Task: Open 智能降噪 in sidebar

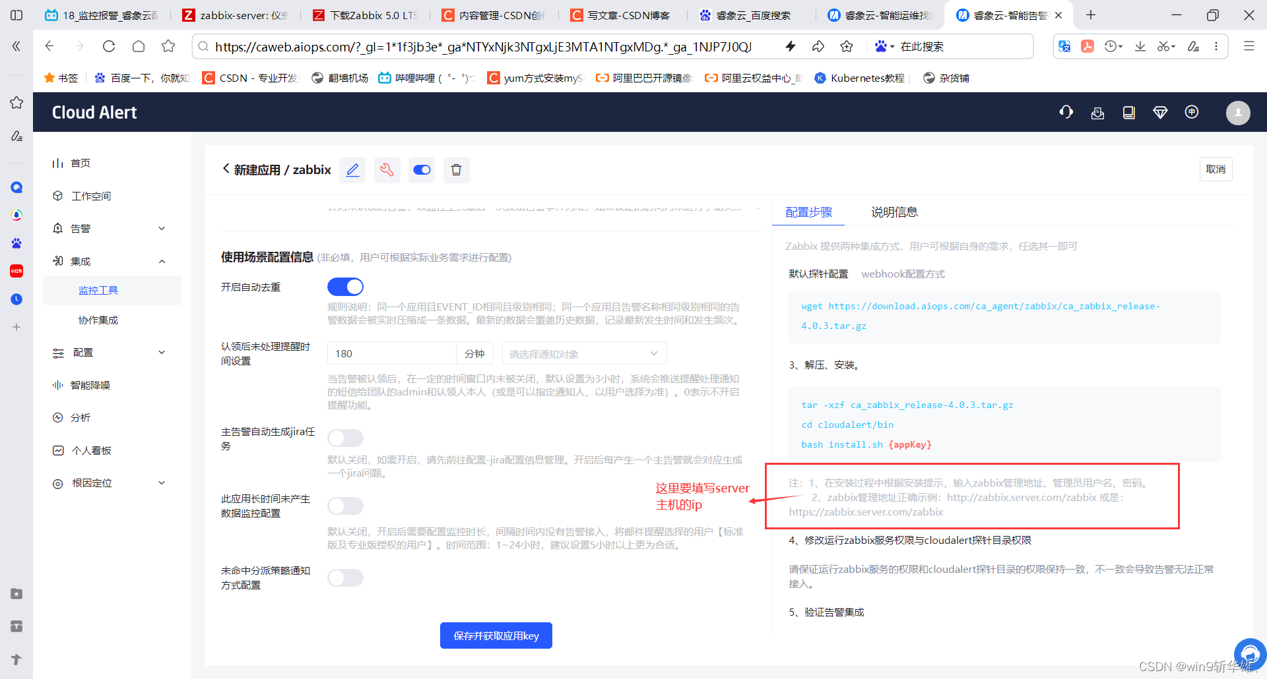Action: click(x=90, y=385)
